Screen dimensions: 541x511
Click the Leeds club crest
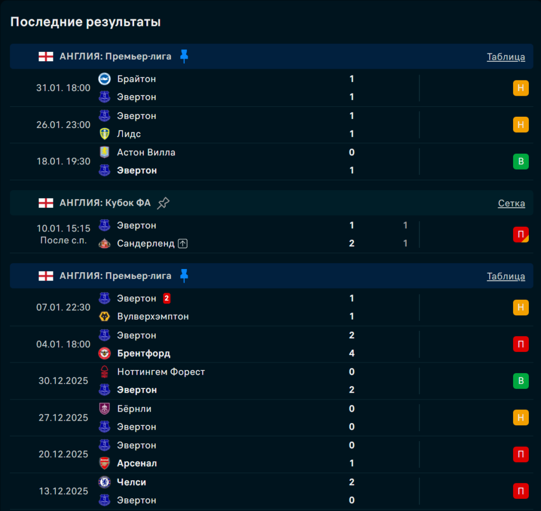(105, 134)
